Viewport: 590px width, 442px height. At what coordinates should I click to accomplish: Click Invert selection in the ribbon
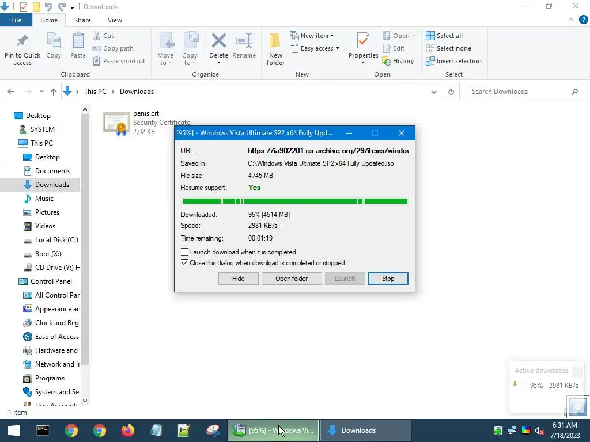[454, 61]
